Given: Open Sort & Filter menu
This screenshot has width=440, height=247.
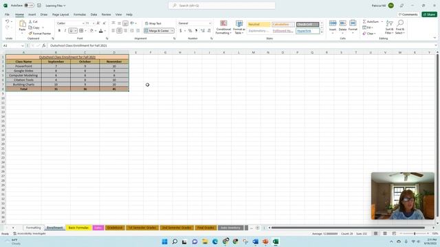Looking at the screenshot, I should (389, 27).
